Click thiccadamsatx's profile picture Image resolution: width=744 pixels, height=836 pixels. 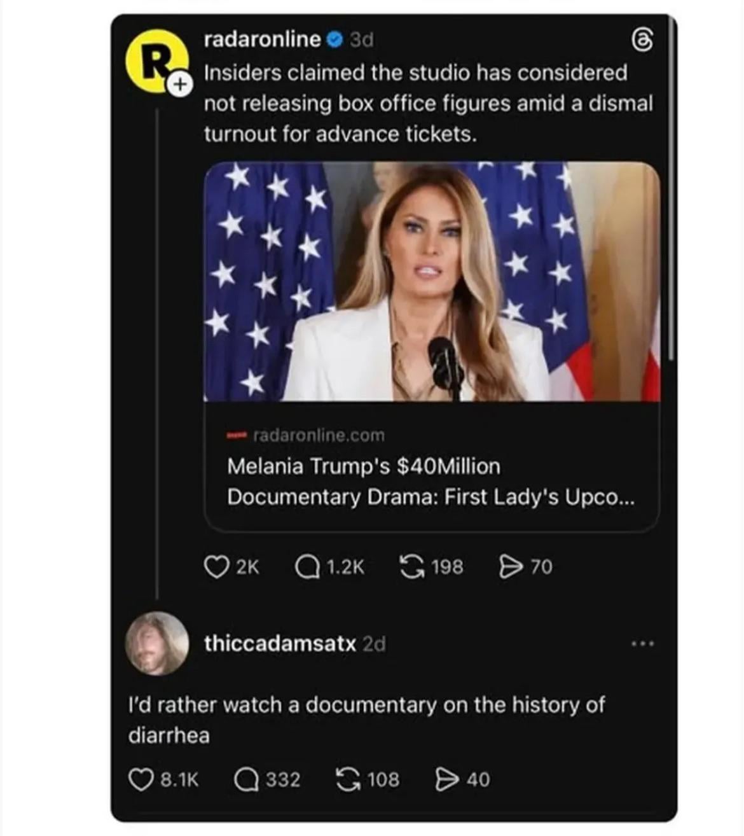click(x=157, y=643)
